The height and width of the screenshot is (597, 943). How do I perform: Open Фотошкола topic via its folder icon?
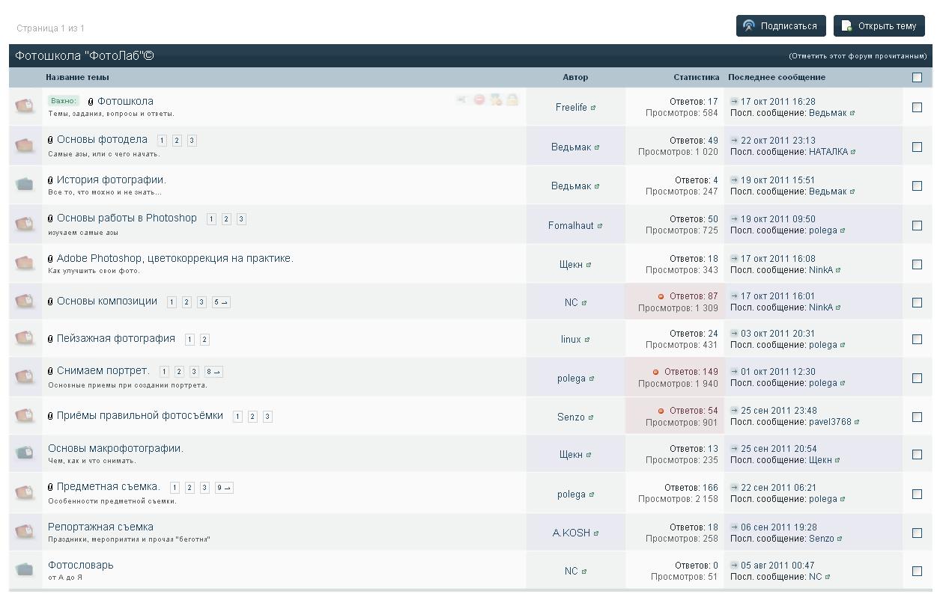[25, 106]
